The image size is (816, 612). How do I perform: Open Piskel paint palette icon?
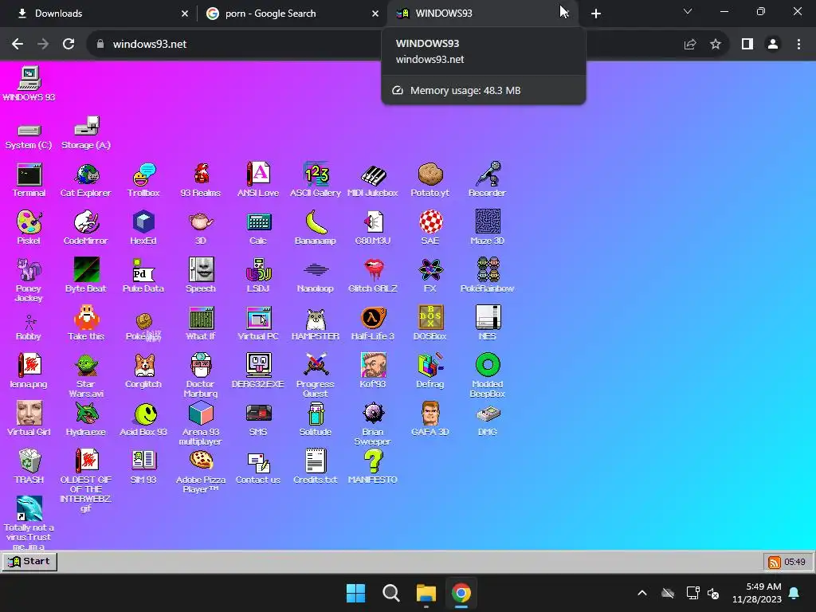29,228
